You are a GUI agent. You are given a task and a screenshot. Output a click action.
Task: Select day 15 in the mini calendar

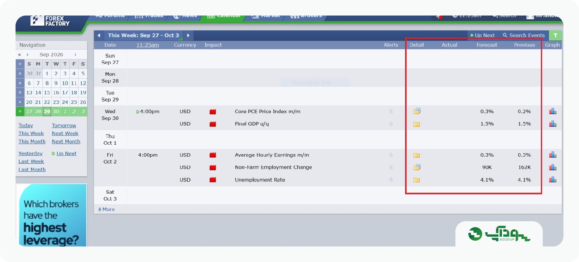47,93
